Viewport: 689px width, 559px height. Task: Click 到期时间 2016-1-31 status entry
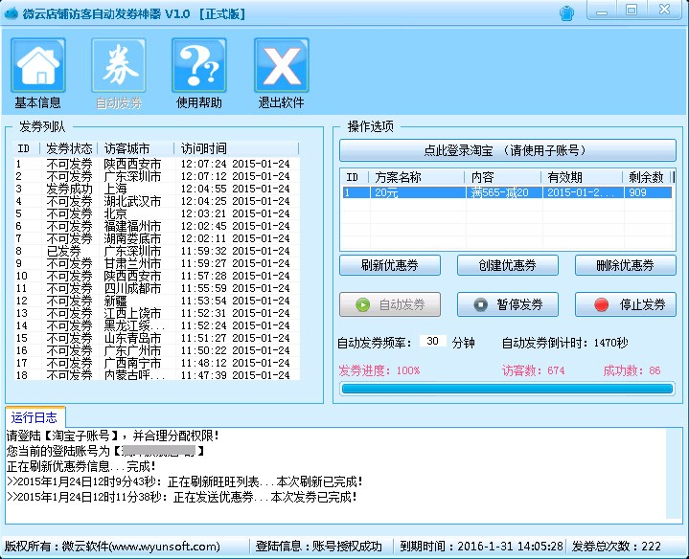click(x=481, y=547)
